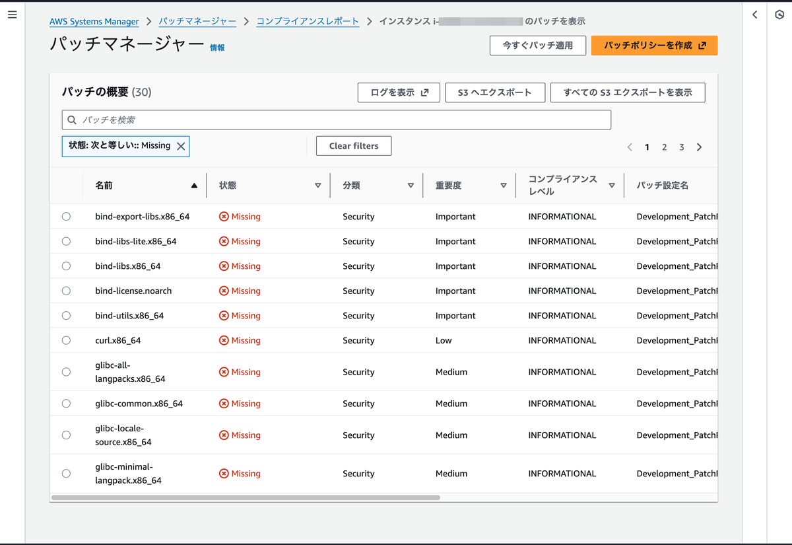
Task: Click the パッチポリシーを作成 button
Action: 654,46
